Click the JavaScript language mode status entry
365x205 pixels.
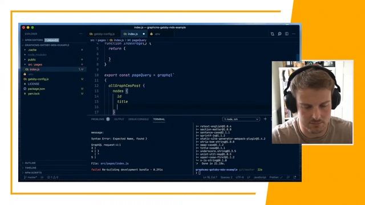(x=259, y=177)
